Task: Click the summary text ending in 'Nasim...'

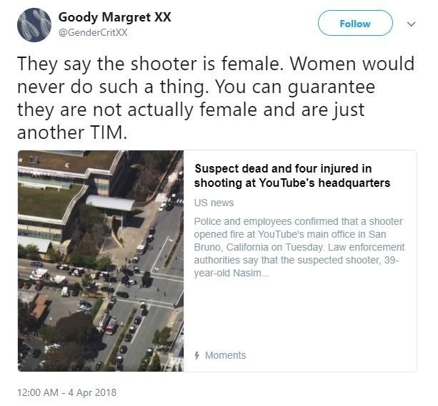Action: (232, 273)
